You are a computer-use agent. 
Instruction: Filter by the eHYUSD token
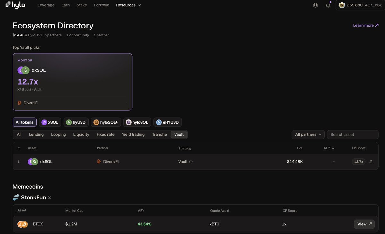click(x=167, y=122)
